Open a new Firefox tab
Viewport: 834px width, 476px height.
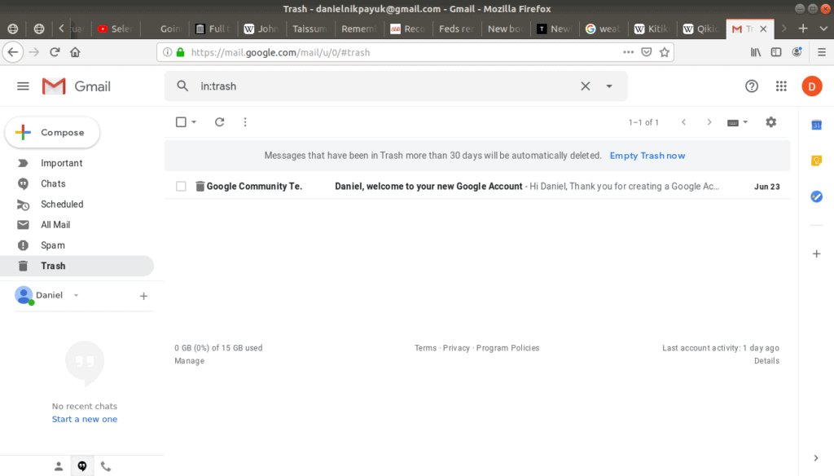pos(803,29)
